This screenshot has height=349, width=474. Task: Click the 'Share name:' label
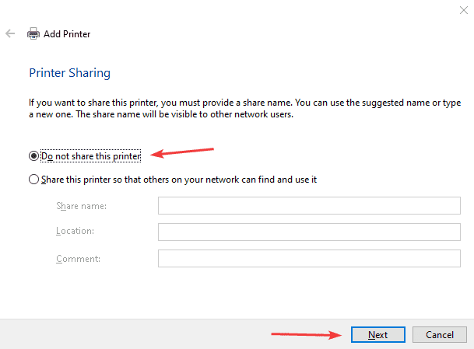[x=82, y=206]
